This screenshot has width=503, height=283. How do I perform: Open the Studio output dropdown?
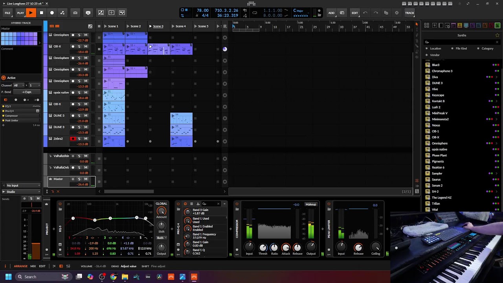pyautogui.click(x=21, y=192)
